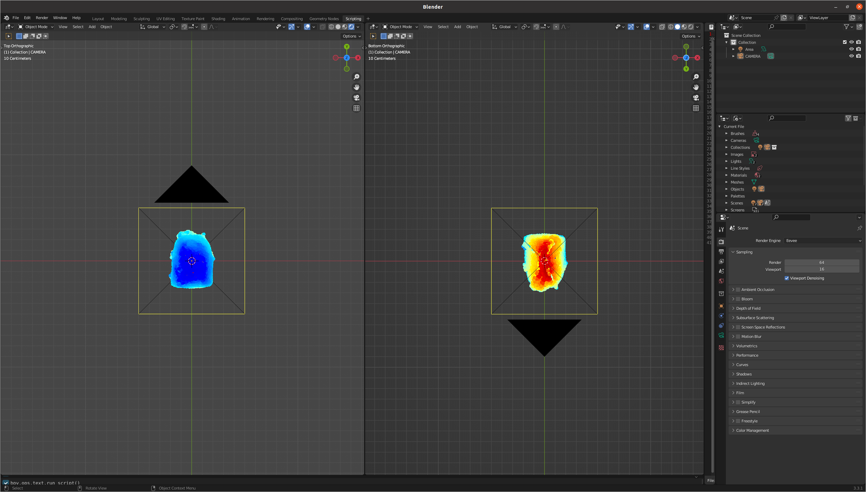Hide the CAMERA object in viewport
Viewport: 866px width, 492px height.
point(851,56)
